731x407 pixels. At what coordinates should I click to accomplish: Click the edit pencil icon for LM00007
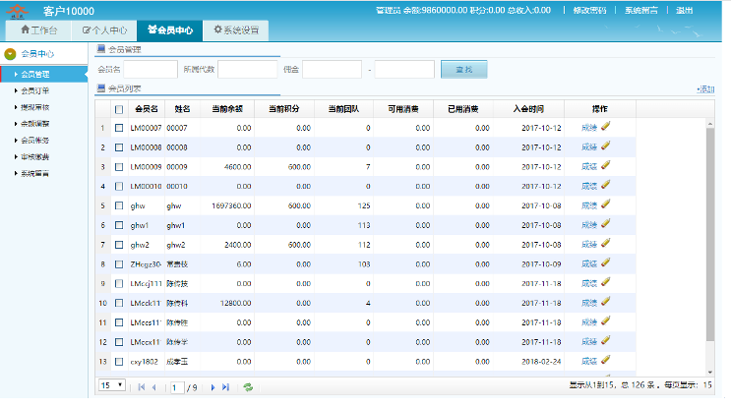(606, 126)
